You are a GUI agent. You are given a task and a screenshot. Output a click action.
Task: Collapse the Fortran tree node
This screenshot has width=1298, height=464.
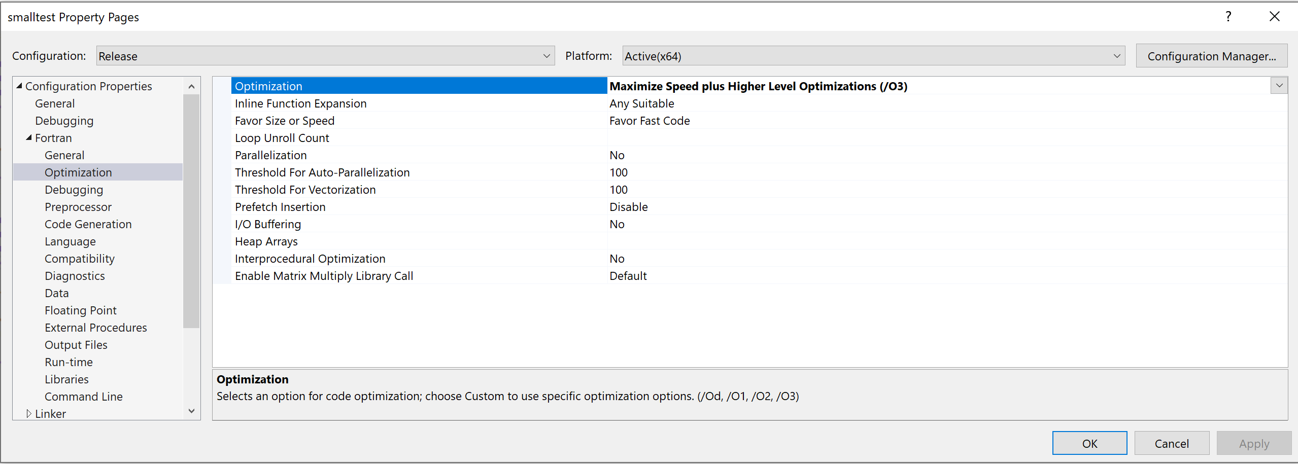[x=29, y=138]
